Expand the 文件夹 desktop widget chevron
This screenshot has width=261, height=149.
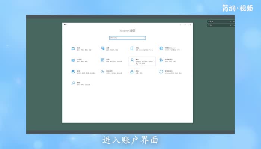pos(234,22)
